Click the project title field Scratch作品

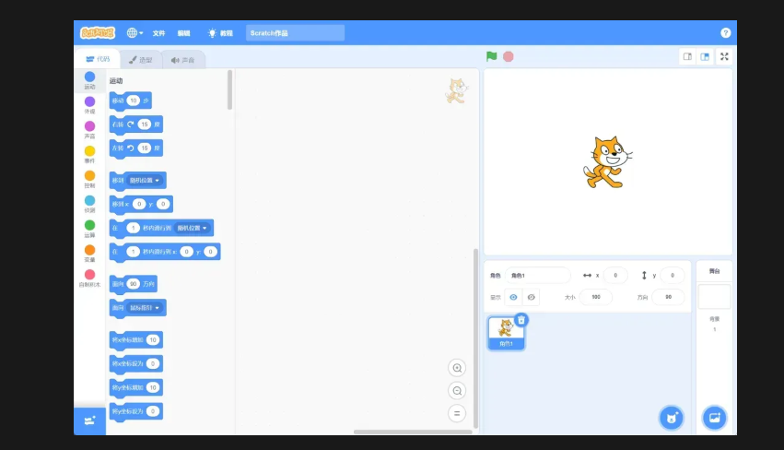(295, 33)
